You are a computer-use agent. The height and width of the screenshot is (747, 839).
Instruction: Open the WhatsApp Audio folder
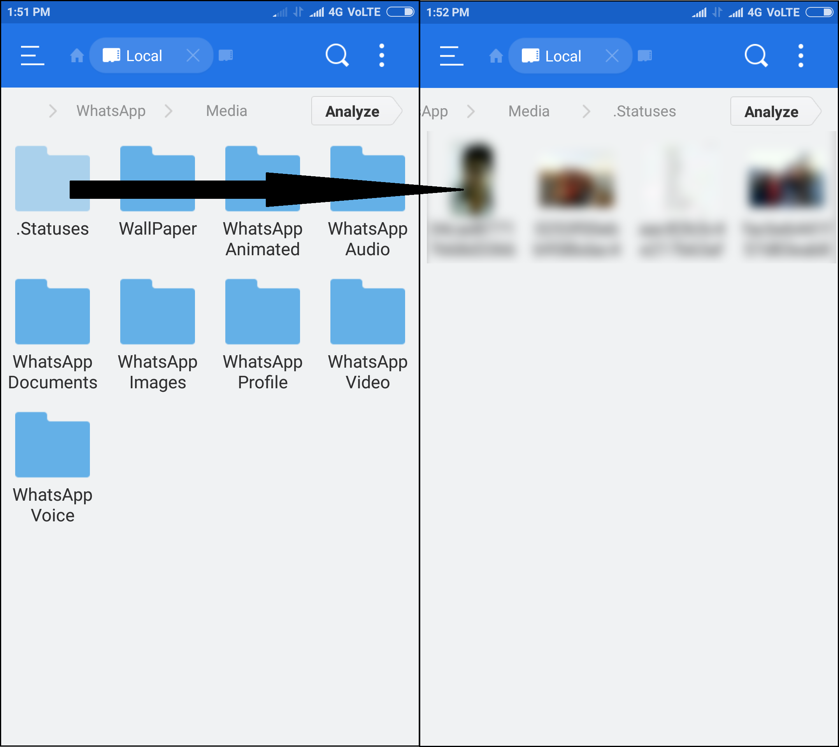click(x=368, y=202)
